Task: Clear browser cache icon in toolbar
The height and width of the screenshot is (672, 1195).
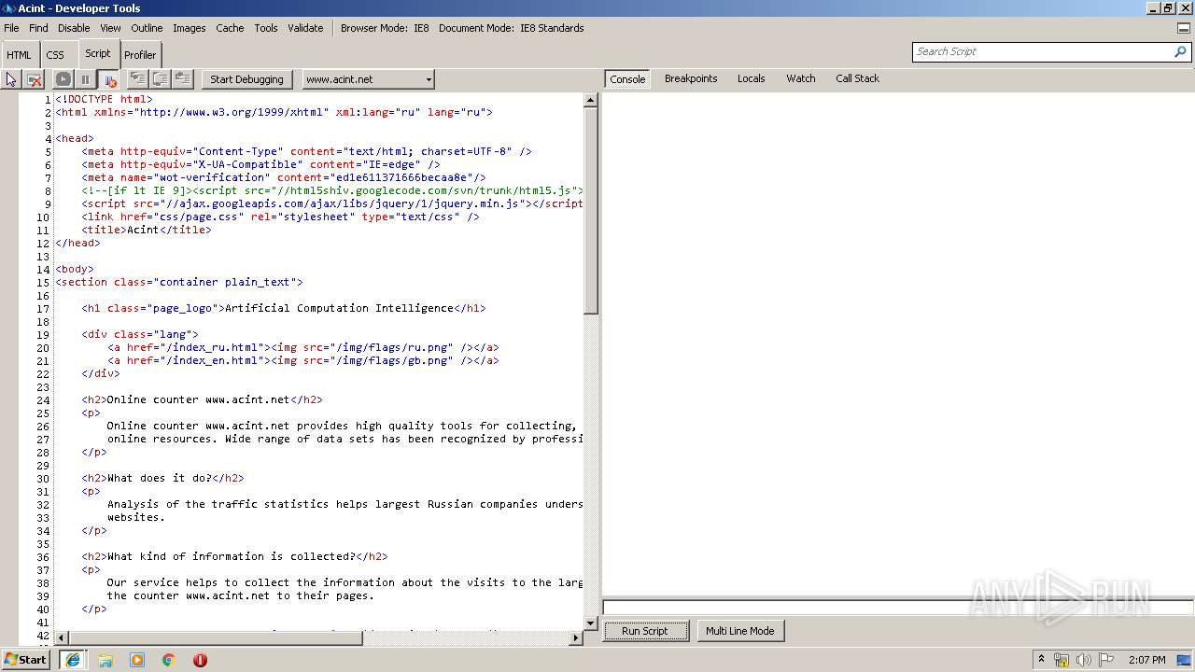Action: tap(35, 79)
